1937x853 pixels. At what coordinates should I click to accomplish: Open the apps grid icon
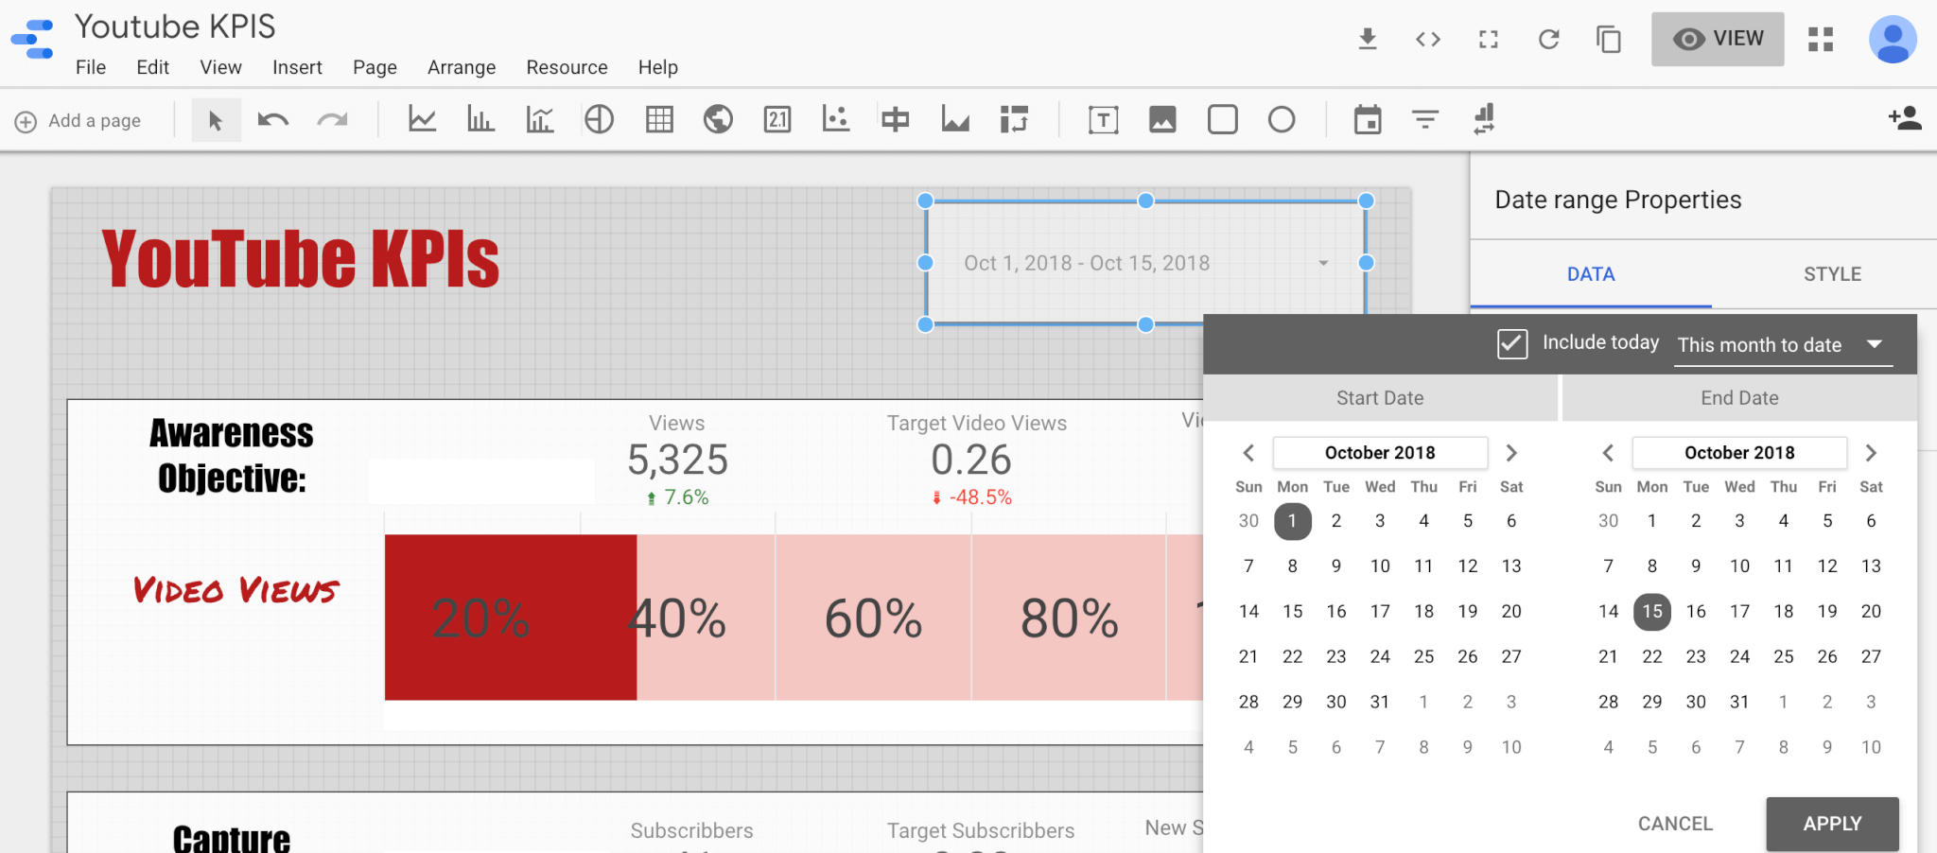1821,39
